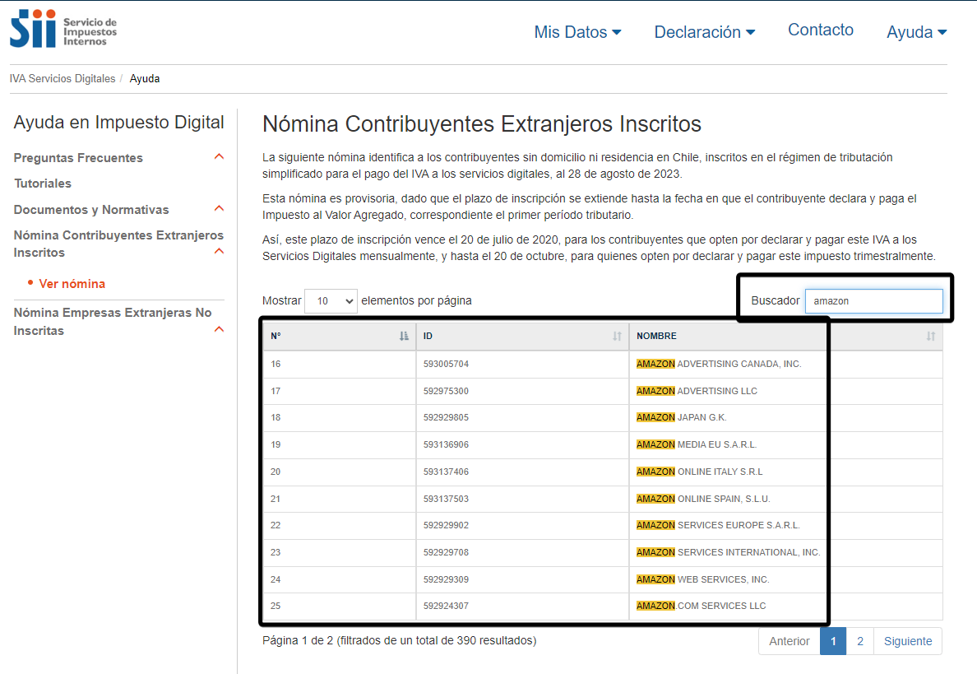Click row number 25 cell

[x=340, y=606]
